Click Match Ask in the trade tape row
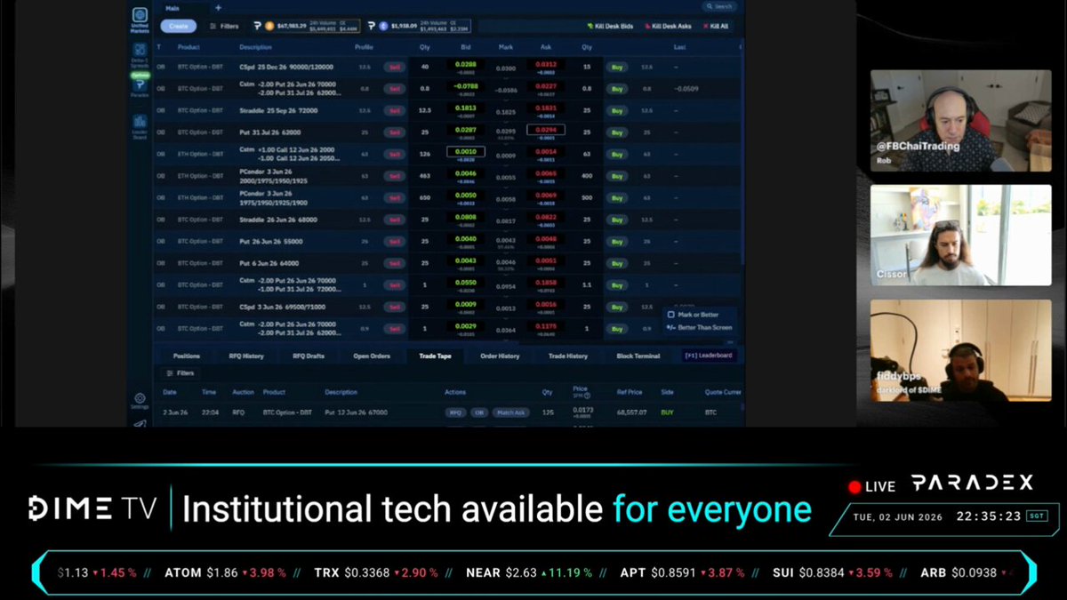 pos(511,412)
